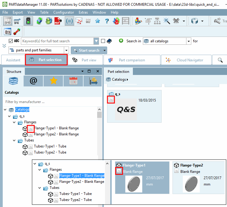Click the 3D cylinder part icon
Screen dimensions: 227x207
[195, 21]
